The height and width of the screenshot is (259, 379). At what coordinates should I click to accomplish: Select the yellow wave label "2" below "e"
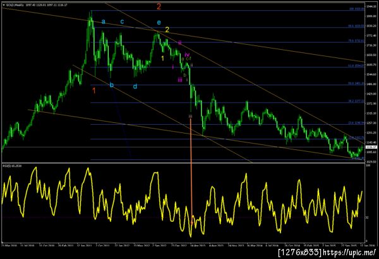click(167, 30)
